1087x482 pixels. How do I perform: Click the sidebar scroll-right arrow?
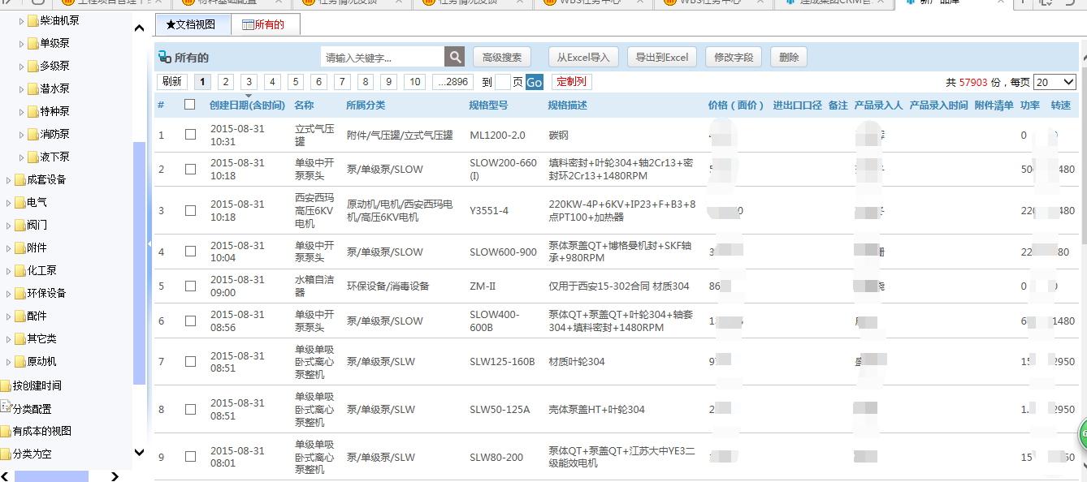[115, 476]
